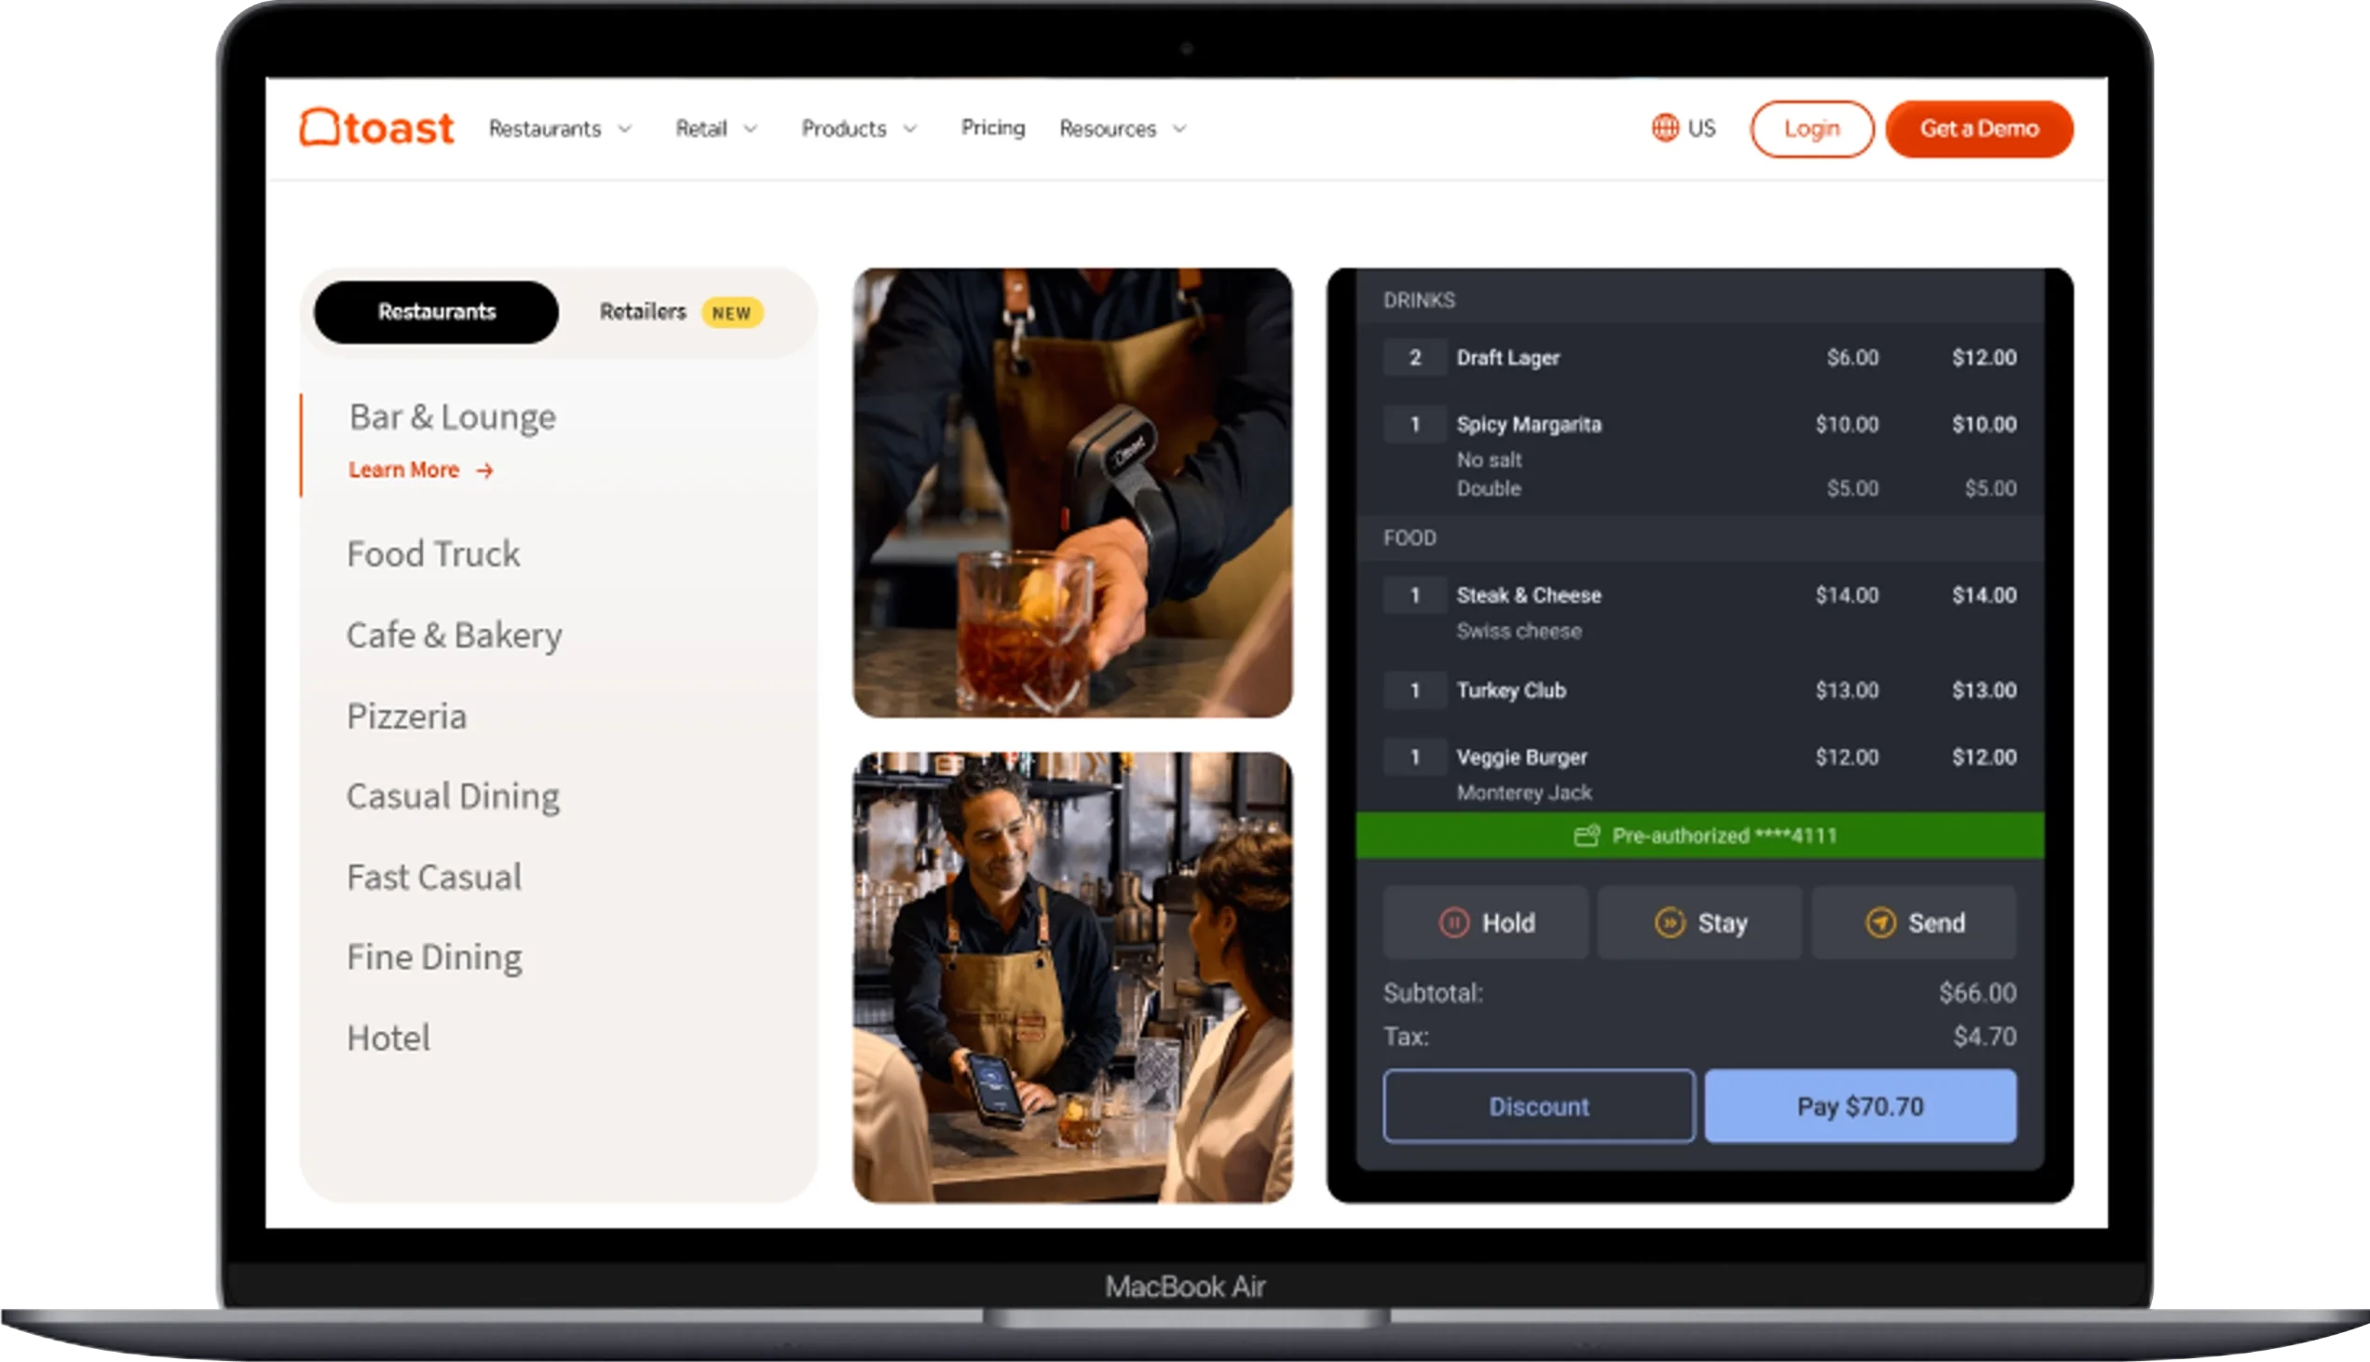Click the FOOD section header
The height and width of the screenshot is (1362, 2370).
[x=1699, y=537]
